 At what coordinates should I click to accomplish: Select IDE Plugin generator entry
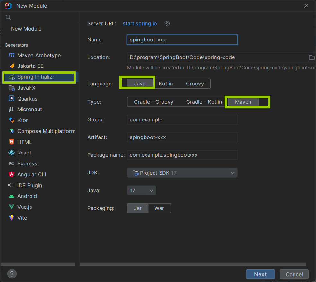(39, 185)
